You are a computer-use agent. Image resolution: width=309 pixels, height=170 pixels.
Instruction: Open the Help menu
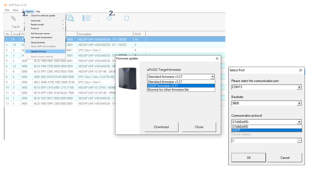click(38, 11)
